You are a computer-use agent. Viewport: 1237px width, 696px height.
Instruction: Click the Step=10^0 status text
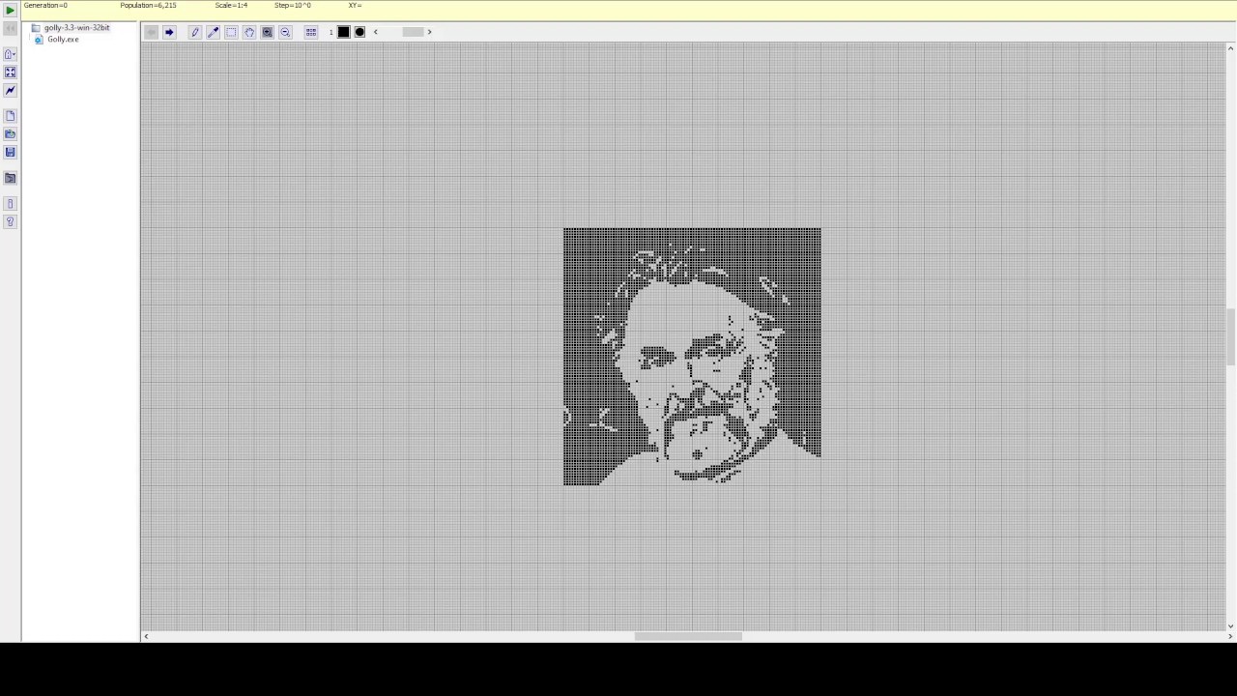[293, 6]
